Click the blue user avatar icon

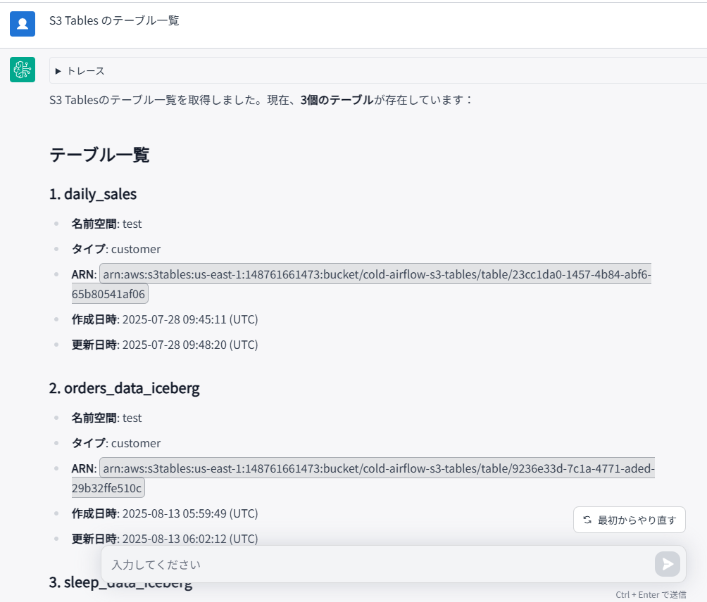click(23, 24)
